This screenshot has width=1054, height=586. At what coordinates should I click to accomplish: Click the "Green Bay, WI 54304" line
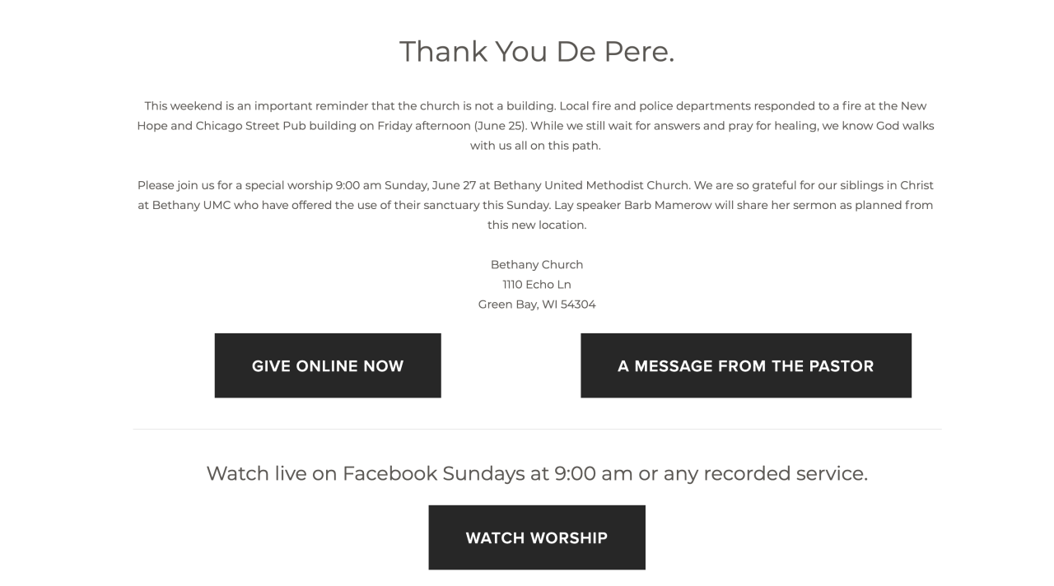tap(537, 304)
